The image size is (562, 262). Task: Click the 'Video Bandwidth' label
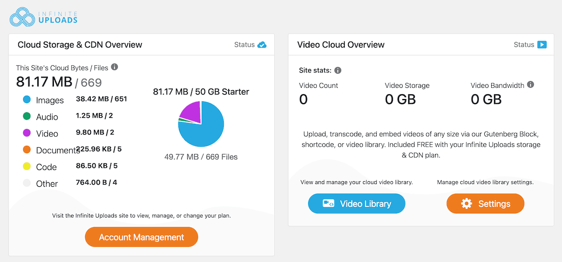[497, 85]
